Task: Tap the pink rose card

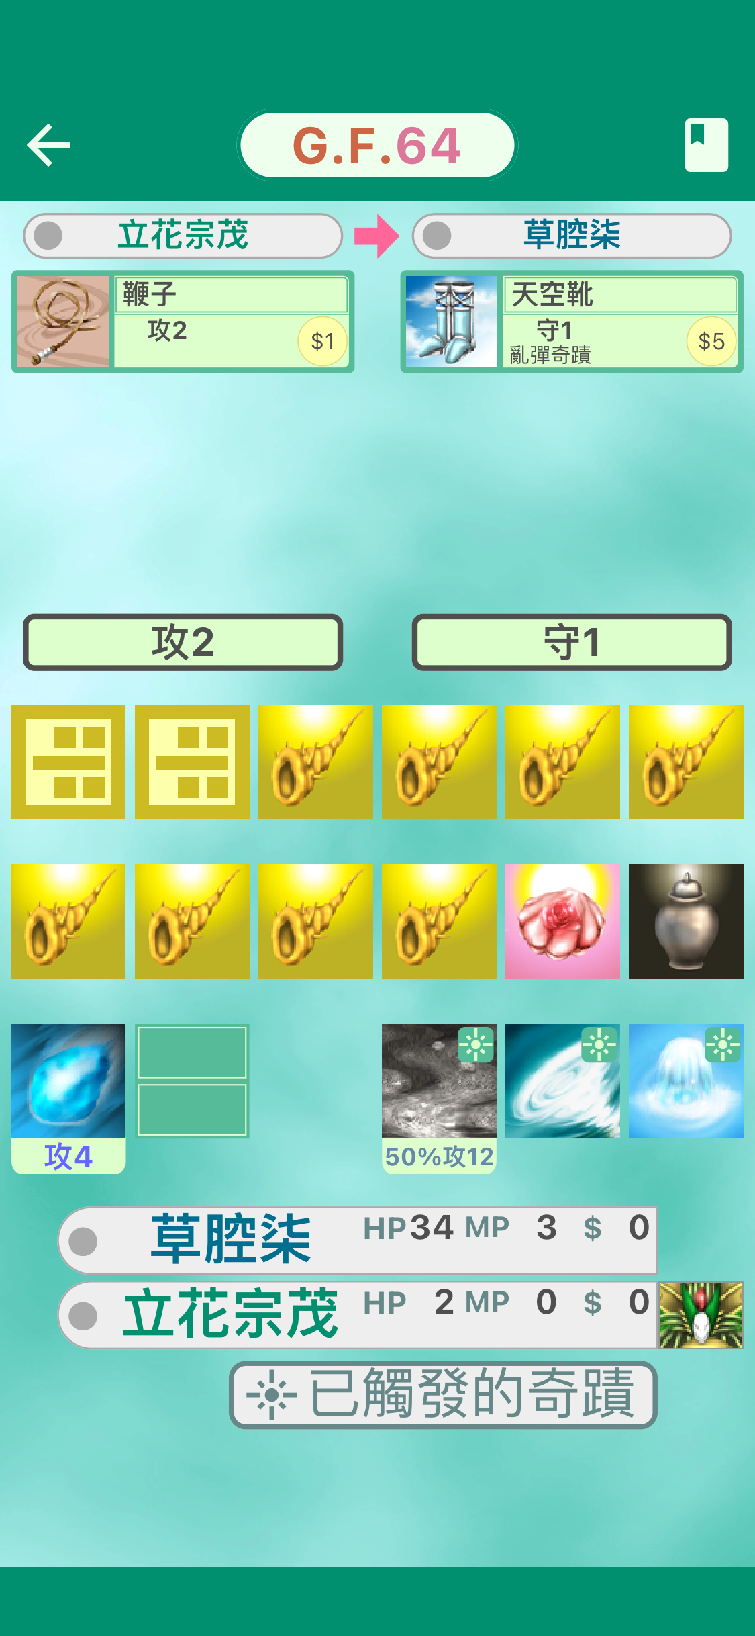Action: [562, 921]
